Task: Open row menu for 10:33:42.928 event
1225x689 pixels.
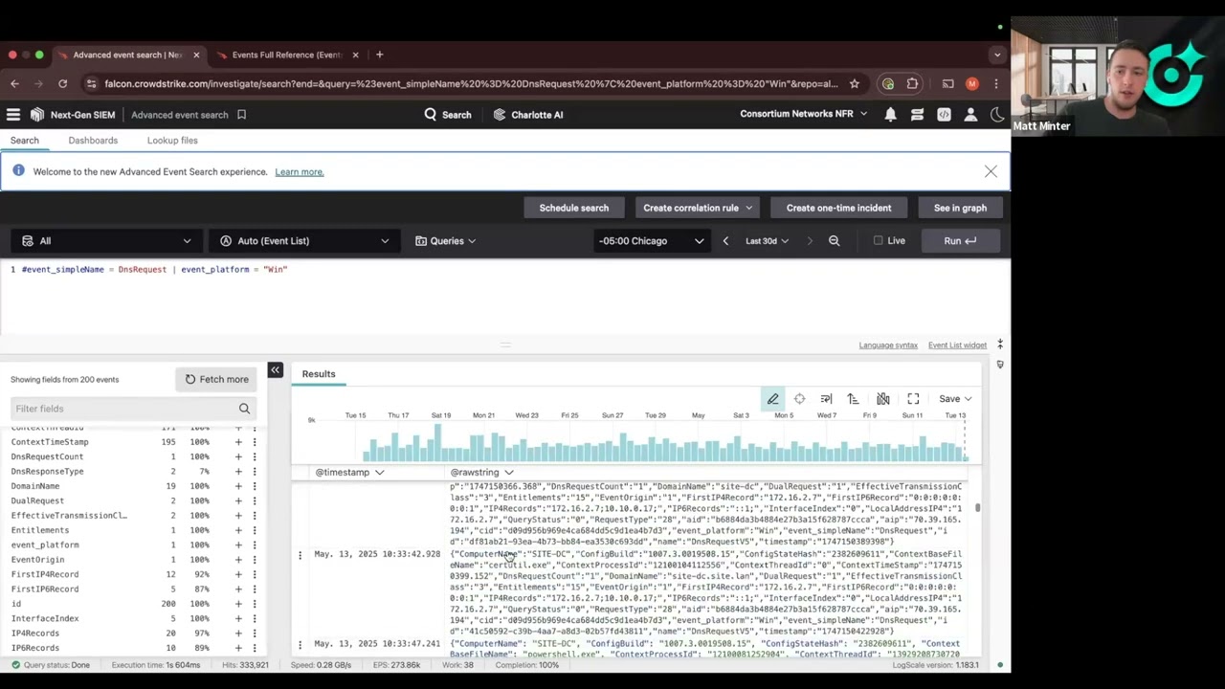Action: pos(300,555)
